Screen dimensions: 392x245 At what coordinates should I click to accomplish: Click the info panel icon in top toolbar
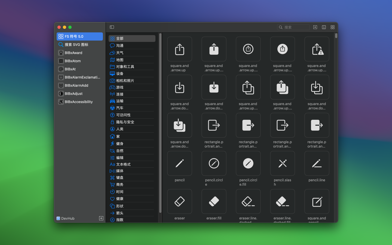pyautogui.click(x=324, y=27)
